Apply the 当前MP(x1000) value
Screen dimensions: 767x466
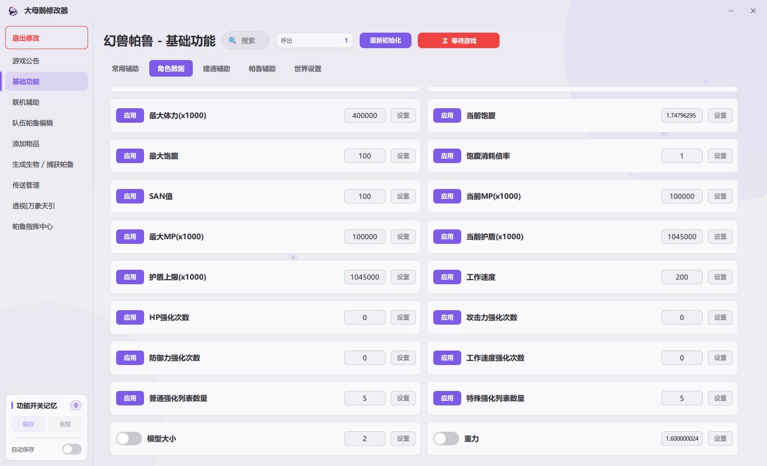pyautogui.click(x=447, y=196)
